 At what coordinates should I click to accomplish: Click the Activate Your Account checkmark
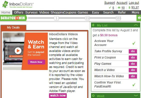(134, 43)
